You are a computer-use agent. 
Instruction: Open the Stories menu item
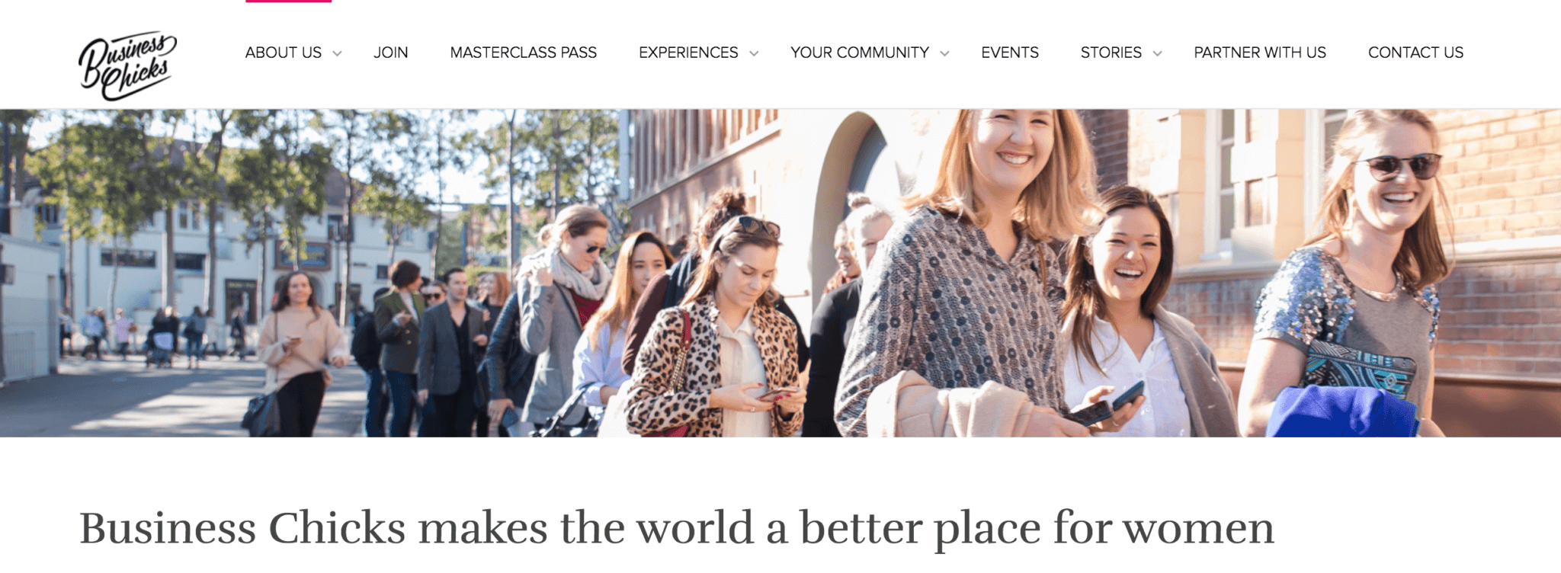(1111, 53)
